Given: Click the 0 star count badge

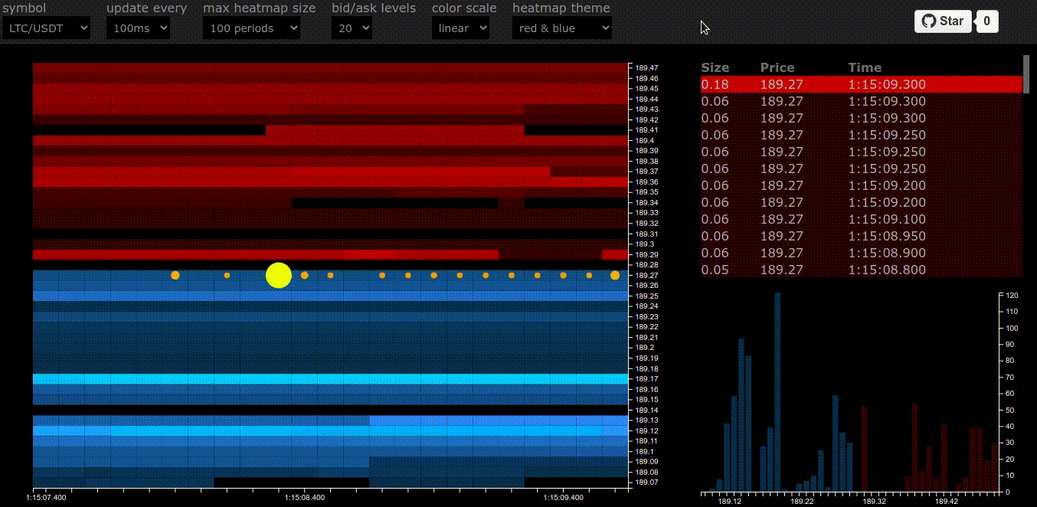Looking at the screenshot, I should click(x=986, y=21).
